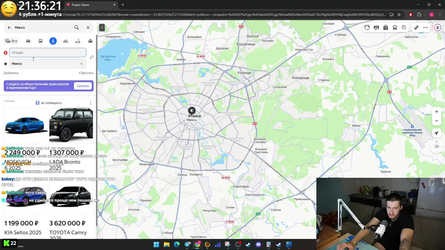The image size is (445, 250).
Task: Focus the Откуда starting point field
Action: [48, 52]
